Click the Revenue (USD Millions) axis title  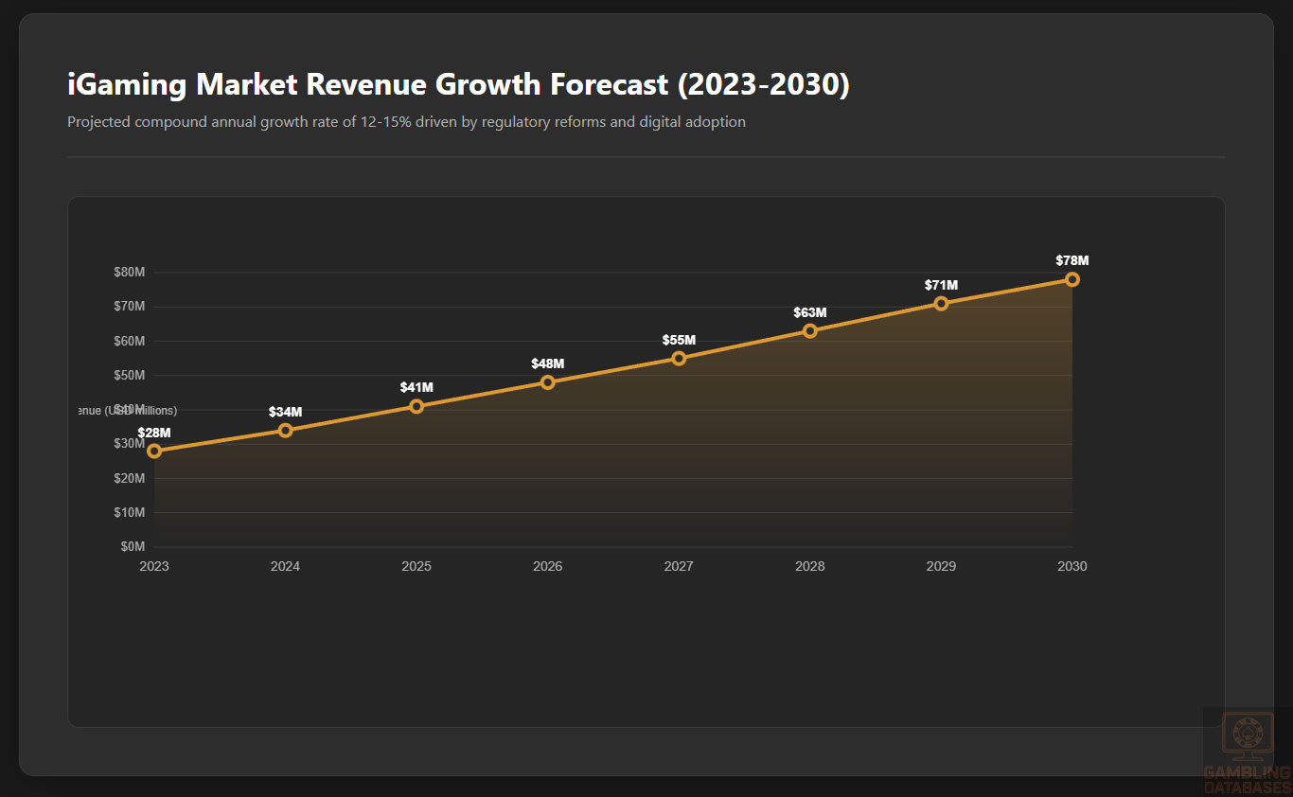127,411
